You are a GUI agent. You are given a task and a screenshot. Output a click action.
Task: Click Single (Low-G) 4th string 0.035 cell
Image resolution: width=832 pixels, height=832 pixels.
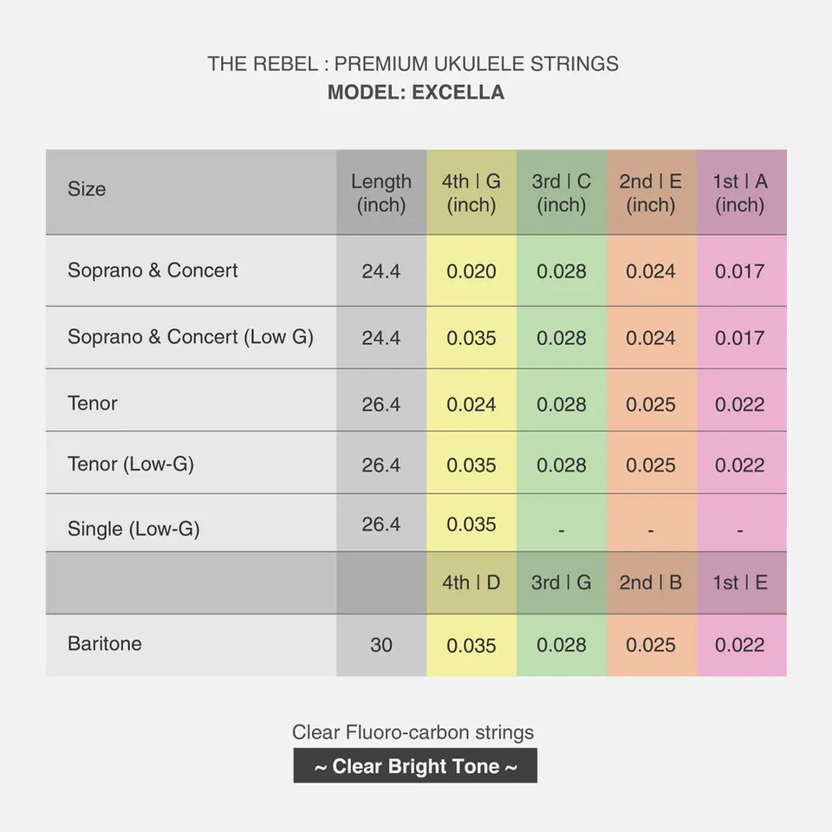(x=471, y=524)
